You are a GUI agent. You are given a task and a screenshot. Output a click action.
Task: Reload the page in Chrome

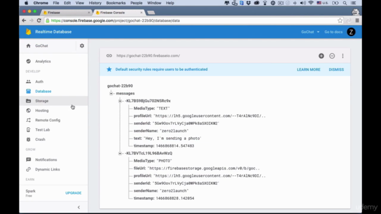pyautogui.click(x=39, y=21)
